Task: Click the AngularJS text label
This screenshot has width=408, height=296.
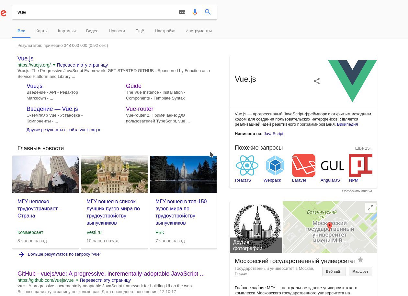Action: [330, 180]
